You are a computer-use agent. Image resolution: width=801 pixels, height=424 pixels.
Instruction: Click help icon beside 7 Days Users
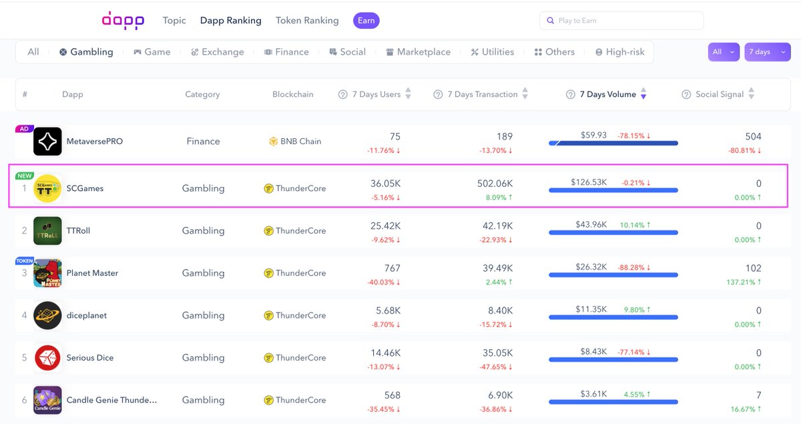tap(343, 95)
